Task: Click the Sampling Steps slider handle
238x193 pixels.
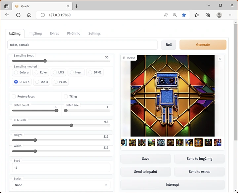Action: click(x=45, y=61)
